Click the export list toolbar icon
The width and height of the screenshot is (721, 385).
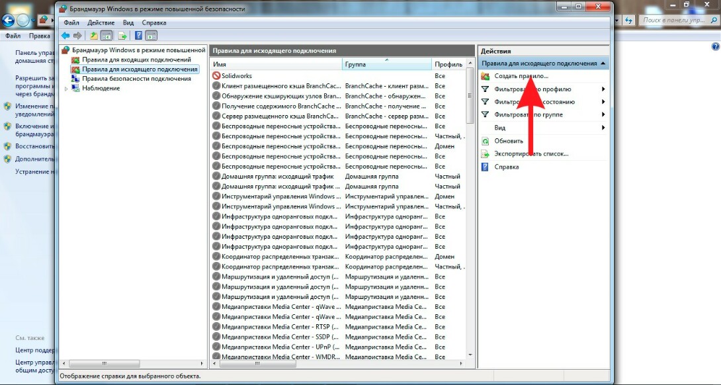pyautogui.click(x=122, y=36)
